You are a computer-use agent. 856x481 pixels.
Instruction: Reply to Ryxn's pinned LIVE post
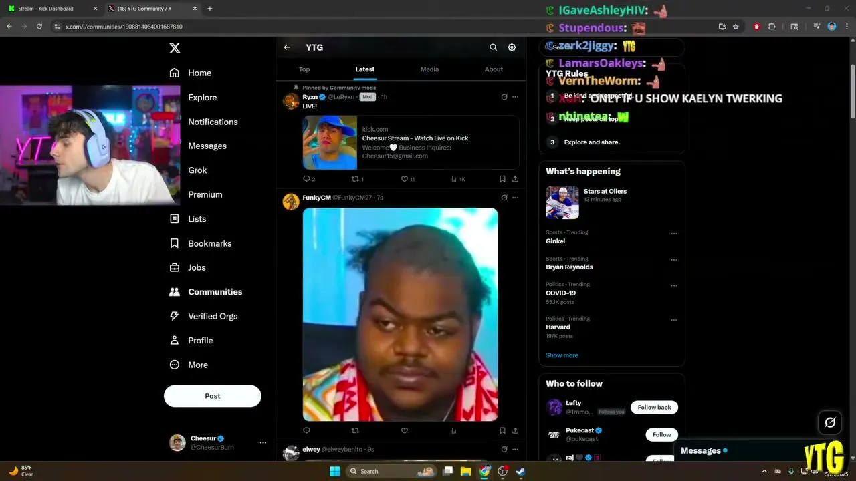pyautogui.click(x=307, y=179)
